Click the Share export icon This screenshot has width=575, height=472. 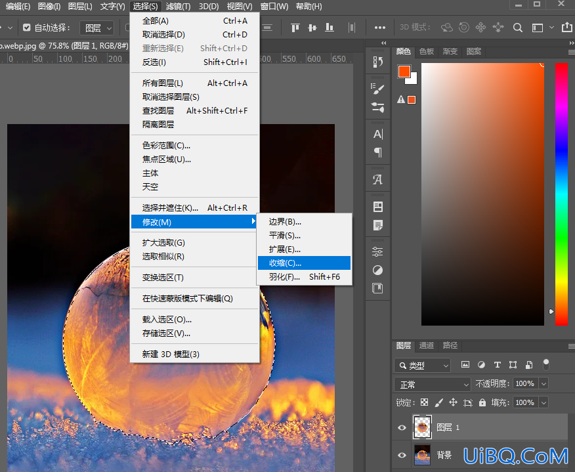click(x=566, y=27)
